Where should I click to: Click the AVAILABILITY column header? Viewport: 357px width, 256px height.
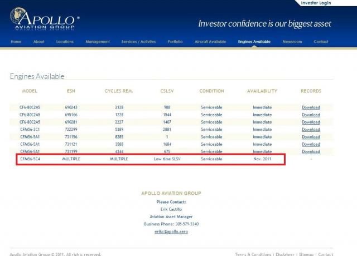click(x=262, y=91)
